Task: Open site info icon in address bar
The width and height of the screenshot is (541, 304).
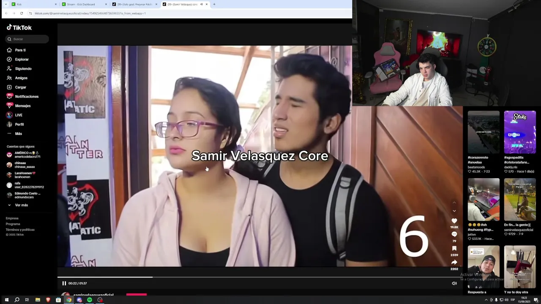Action: (x=30, y=13)
